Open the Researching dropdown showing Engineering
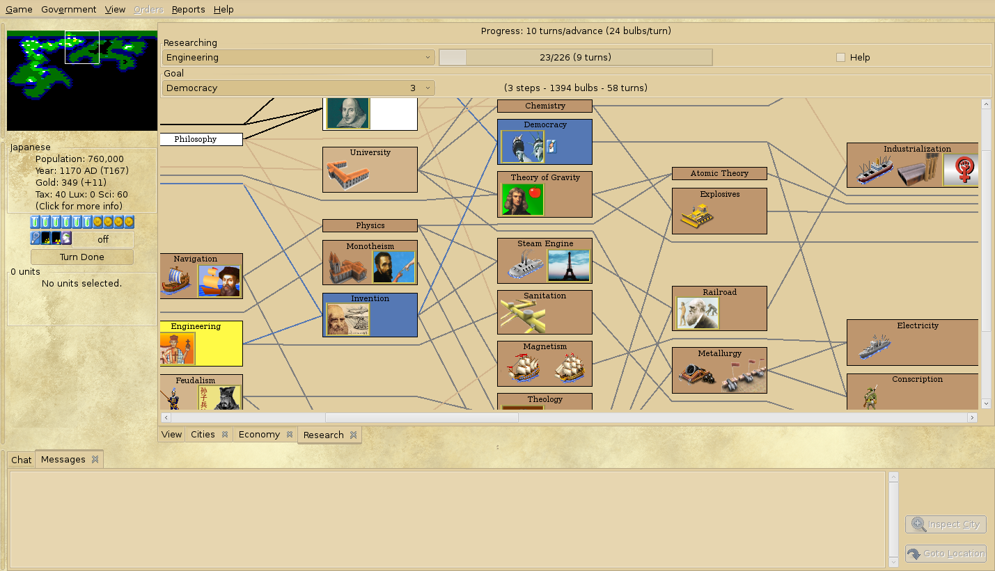Viewport: 995px width, 571px height. click(x=299, y=58)
